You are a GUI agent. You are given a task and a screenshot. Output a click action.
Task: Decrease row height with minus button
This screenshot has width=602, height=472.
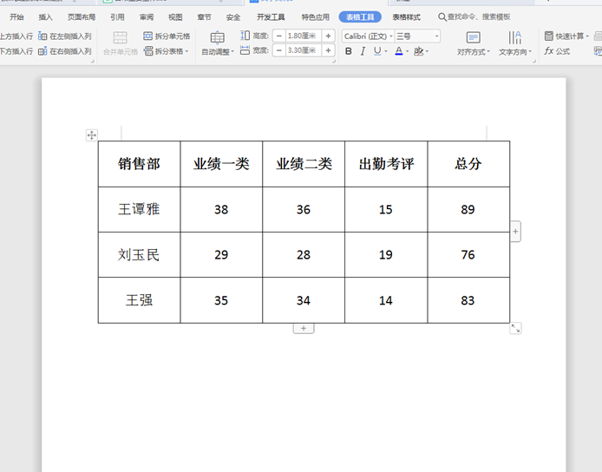coord(279,36)
